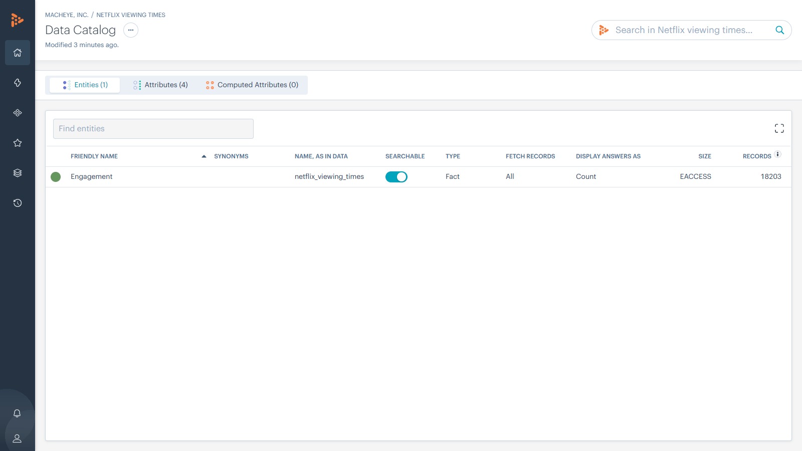Click the SIZE column header
The width and height of the screenshot is (802, 451).
click(705, 156)
